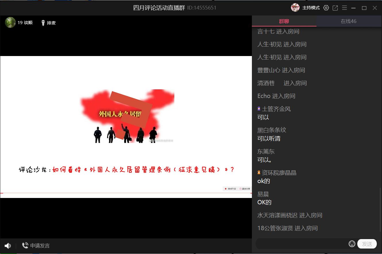382x254 pixels.
Task: Switch to the 群聊 tab
Action: point(284,21)
